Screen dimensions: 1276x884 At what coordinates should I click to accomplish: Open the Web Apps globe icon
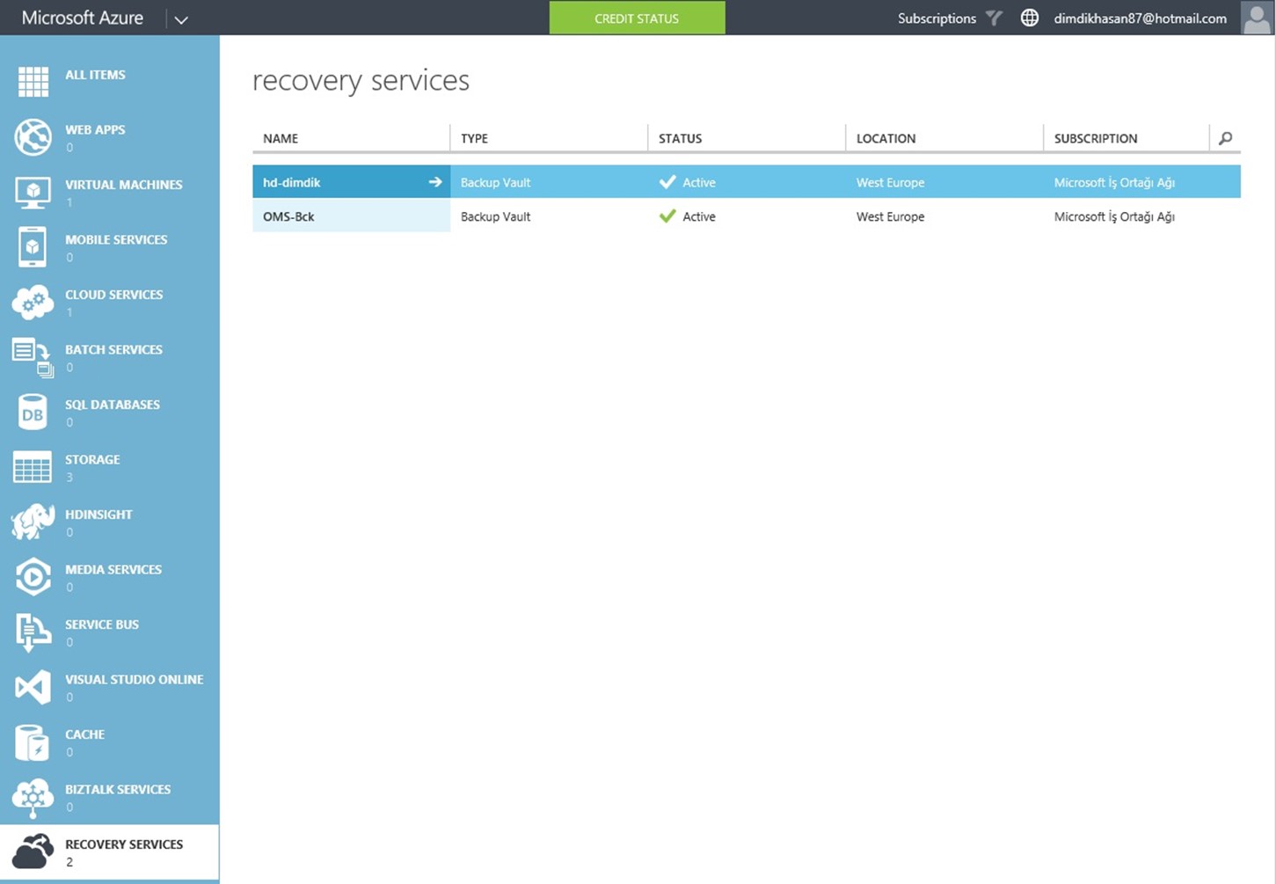tap(33, 137)
